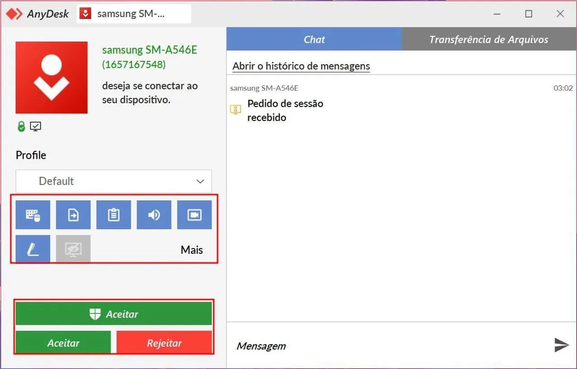Toggle the disabled privacy screen permission
This screenshot has width=577, height=369.
click(x=73, y=249)
